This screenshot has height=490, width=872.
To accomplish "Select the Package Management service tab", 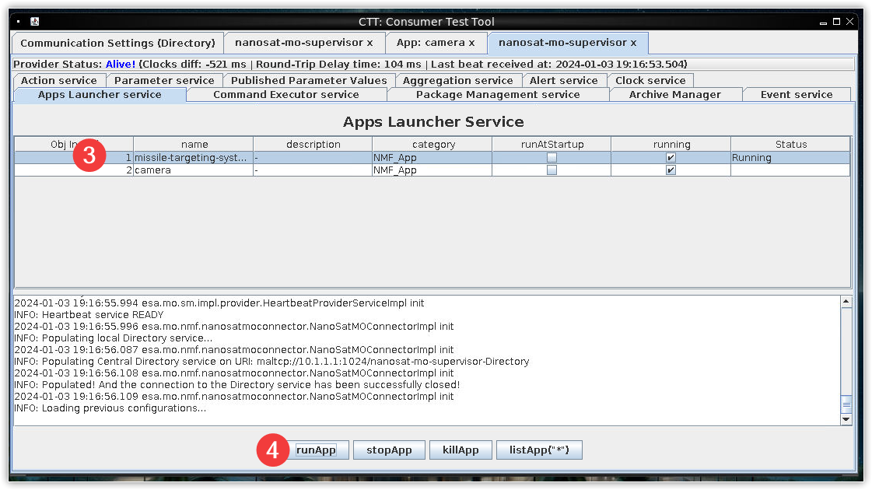I will (x=498, y=95).
